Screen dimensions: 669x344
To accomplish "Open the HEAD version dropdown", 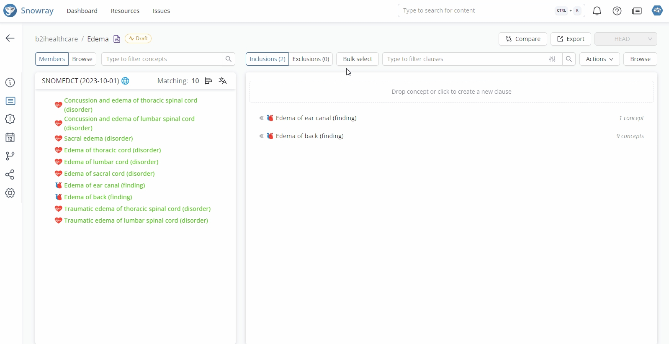I will click(625, 39).
